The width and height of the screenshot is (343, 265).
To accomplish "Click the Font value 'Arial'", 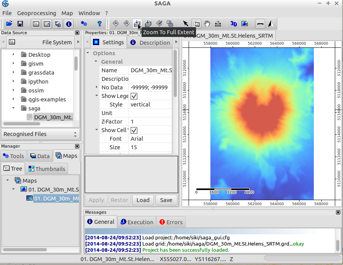I will (x=137, y=139).
